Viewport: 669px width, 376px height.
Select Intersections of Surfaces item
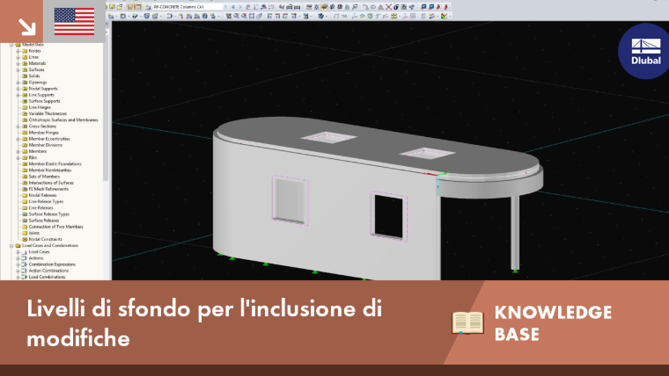pyautogui.click(x=51, y=183)
